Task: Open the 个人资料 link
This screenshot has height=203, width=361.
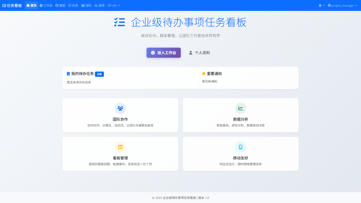Action: (199, 52)
